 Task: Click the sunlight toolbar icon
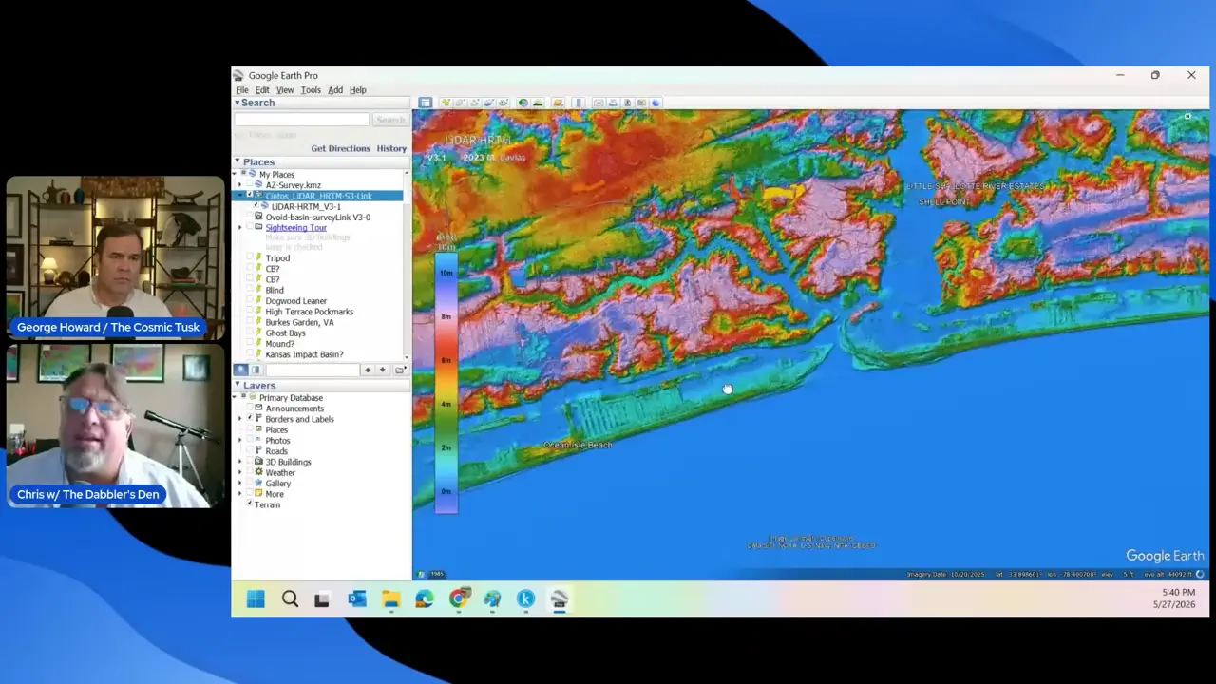(x=538, y=103)
